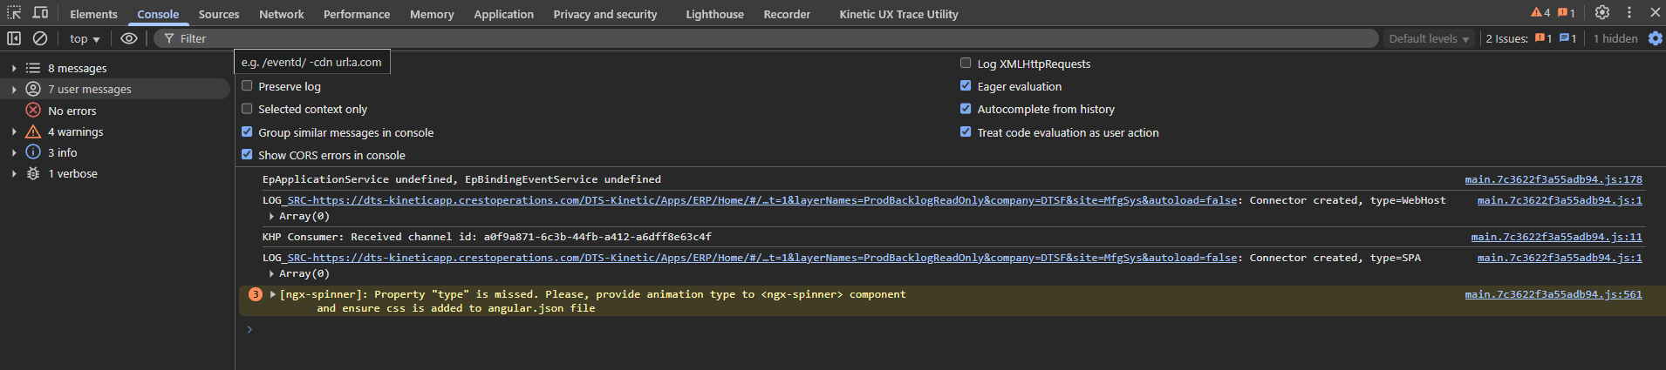Open the top JavaScript context dropdown
Image resolution: width=1666 pixels, height=370 pixels.
click(x=85, y=39)
